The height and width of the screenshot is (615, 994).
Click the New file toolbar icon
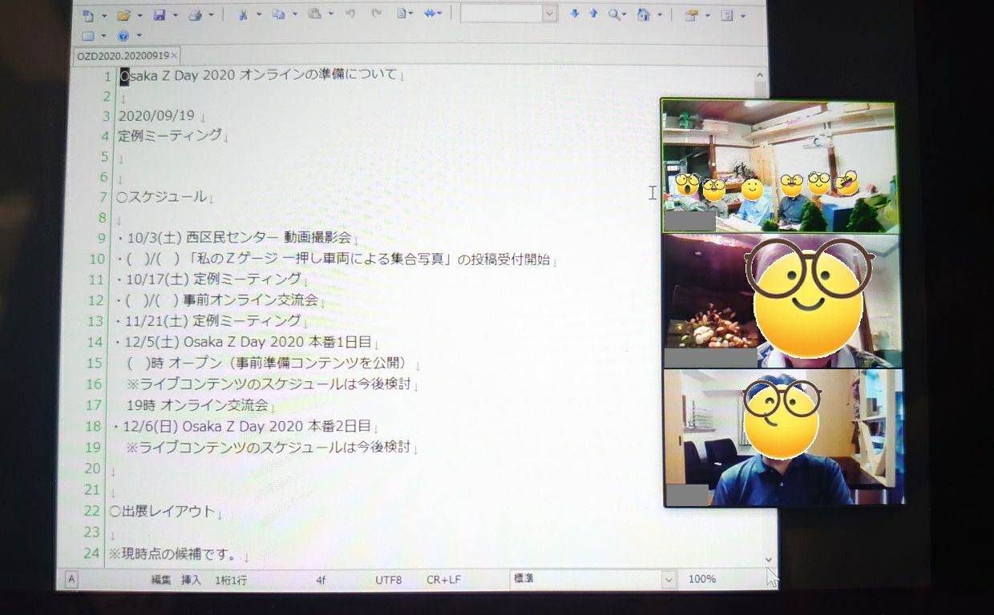89,15
